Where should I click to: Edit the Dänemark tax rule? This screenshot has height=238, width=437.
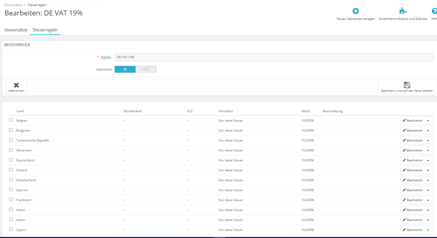click(413, 150)
